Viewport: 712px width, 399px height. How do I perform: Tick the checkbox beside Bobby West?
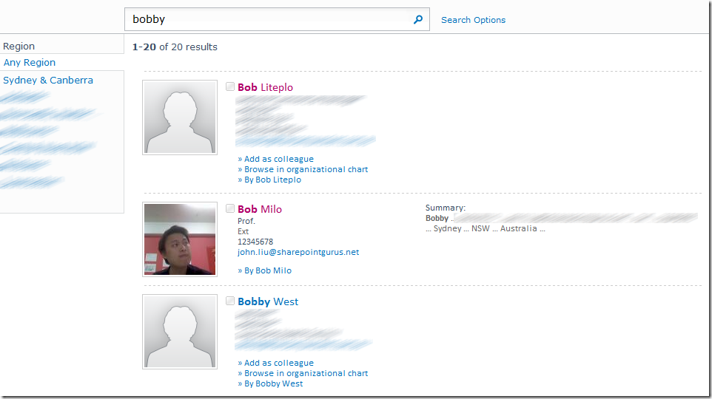tap(230, 301)
